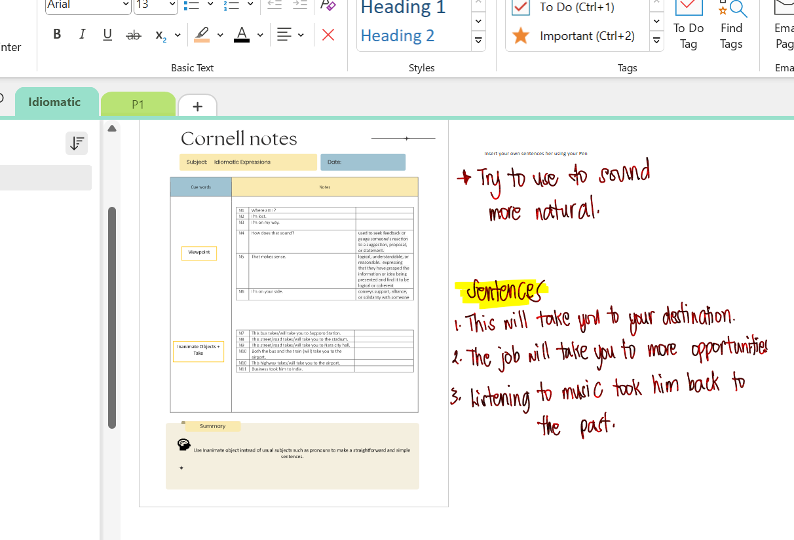Click the paragraph alignment icon
794x540 pixels.
284,35
